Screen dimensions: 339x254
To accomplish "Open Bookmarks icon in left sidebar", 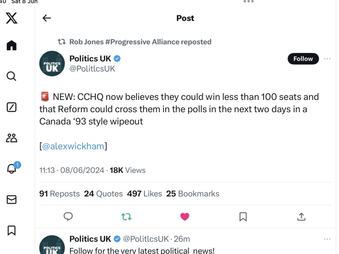I will (x=12, y=230).
